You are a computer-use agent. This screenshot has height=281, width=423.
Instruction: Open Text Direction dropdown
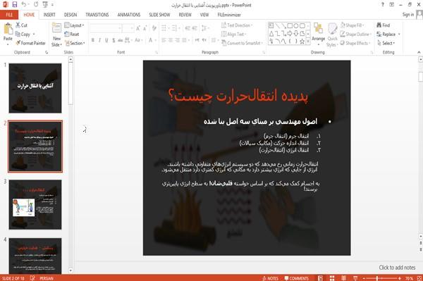237,25
